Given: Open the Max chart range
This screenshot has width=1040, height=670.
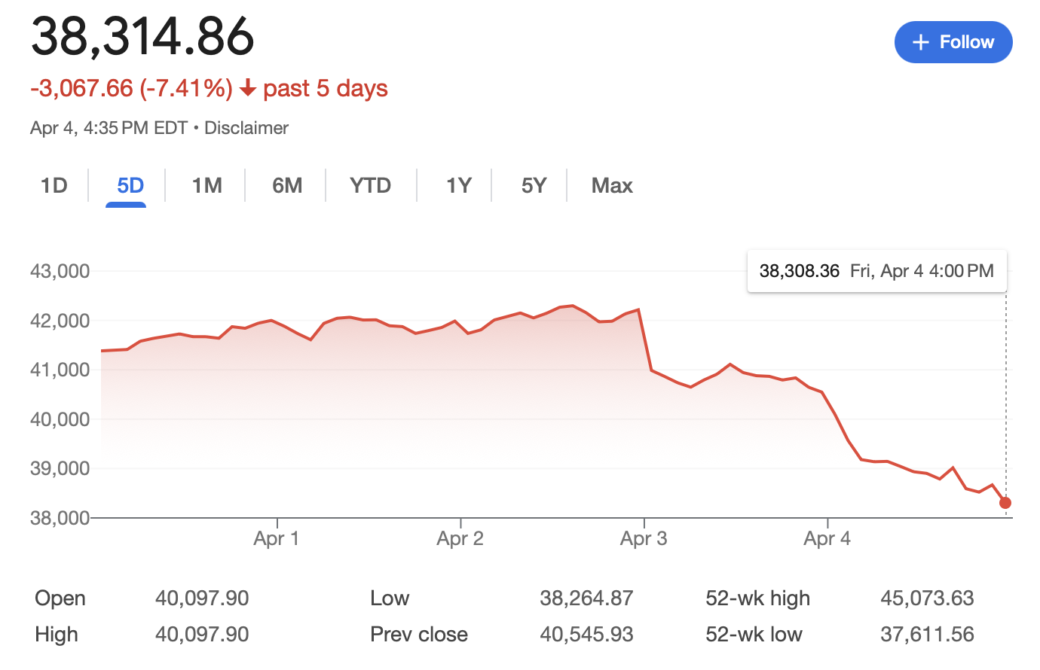Looking at the screenshot, I should click(x=612, y=185).
